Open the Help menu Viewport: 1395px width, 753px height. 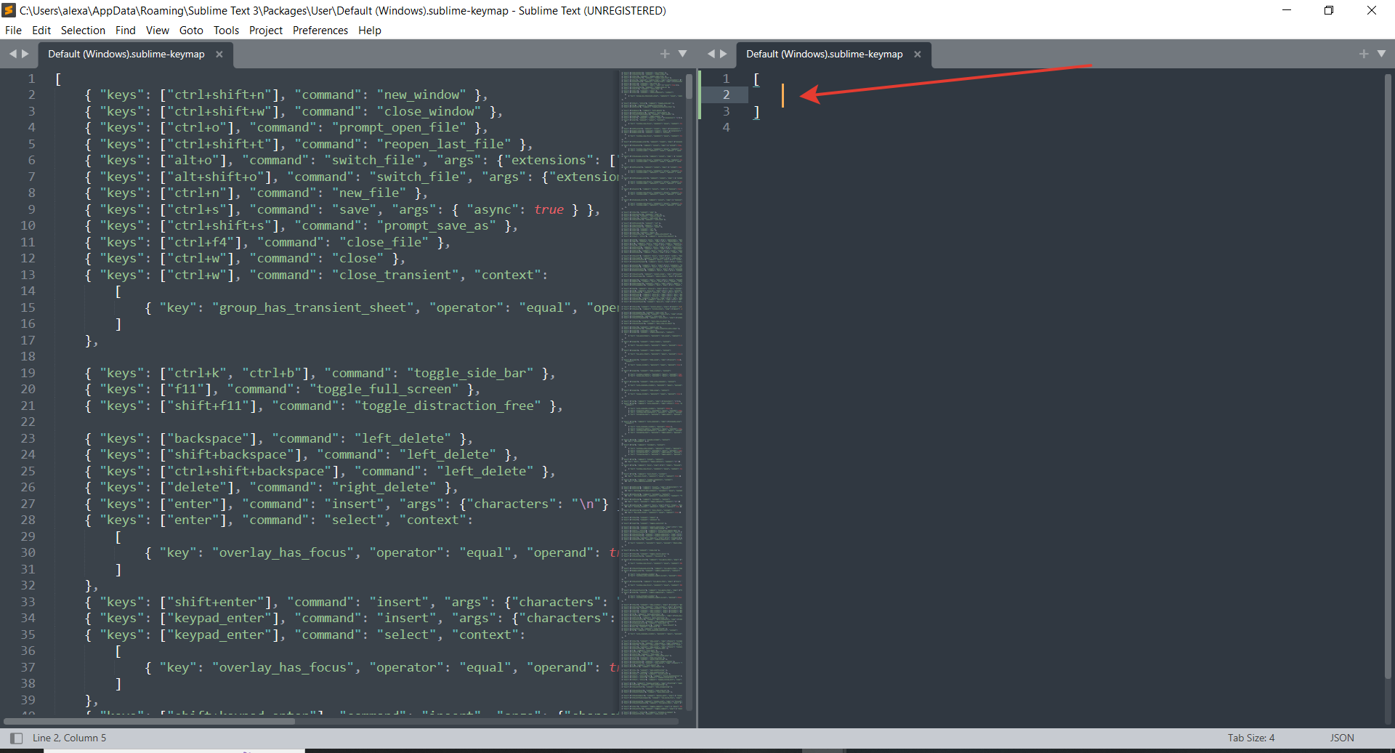(370, 30)
